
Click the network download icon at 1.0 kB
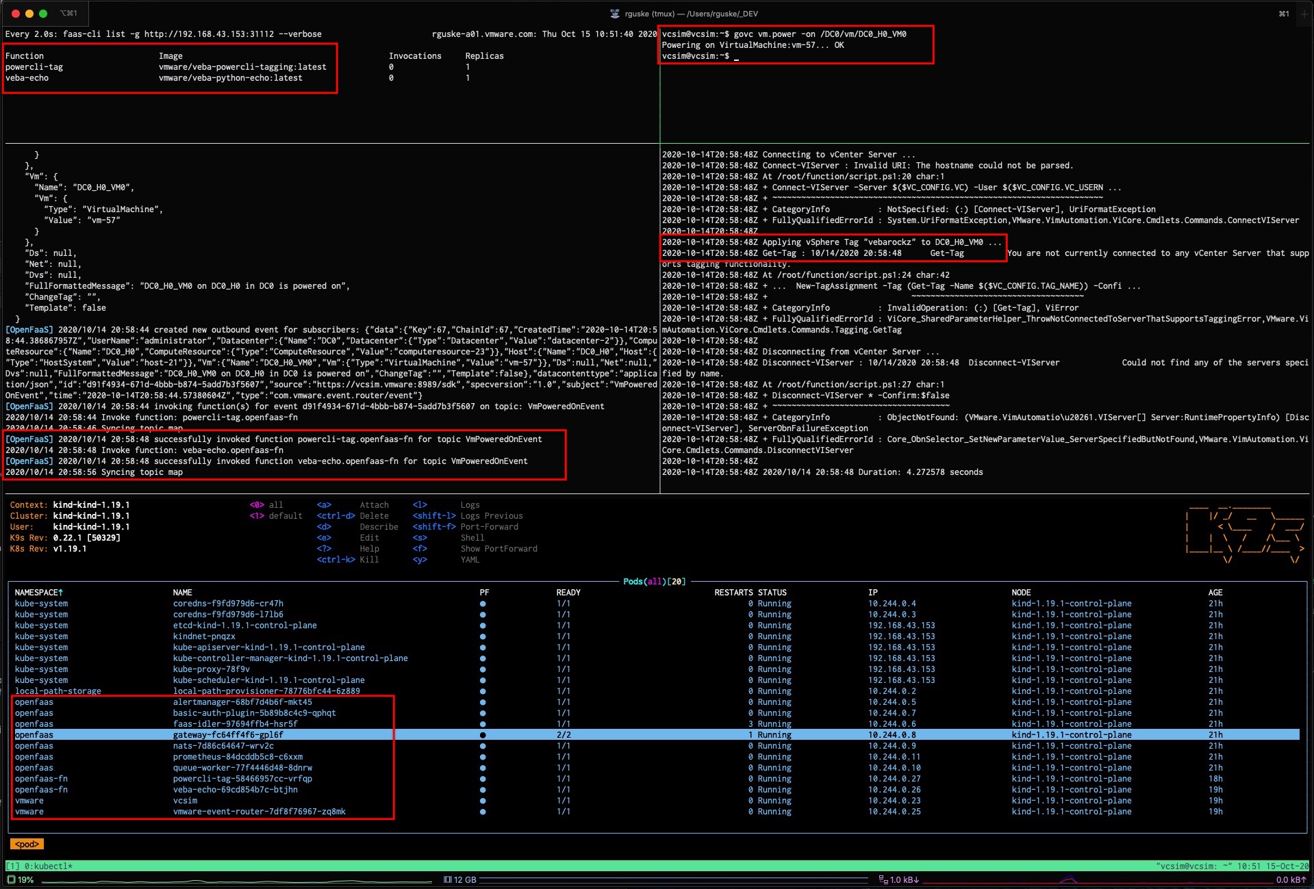[x=883, y=880]
